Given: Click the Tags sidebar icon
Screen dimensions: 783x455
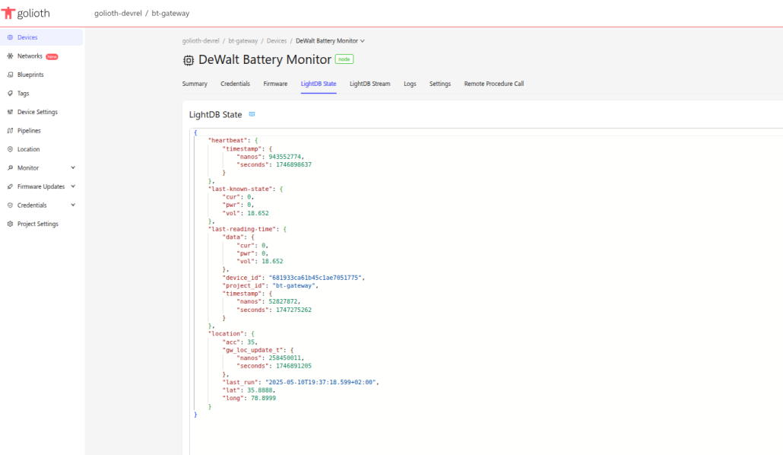Looking at the screenshot, I should tap(10, 94).
